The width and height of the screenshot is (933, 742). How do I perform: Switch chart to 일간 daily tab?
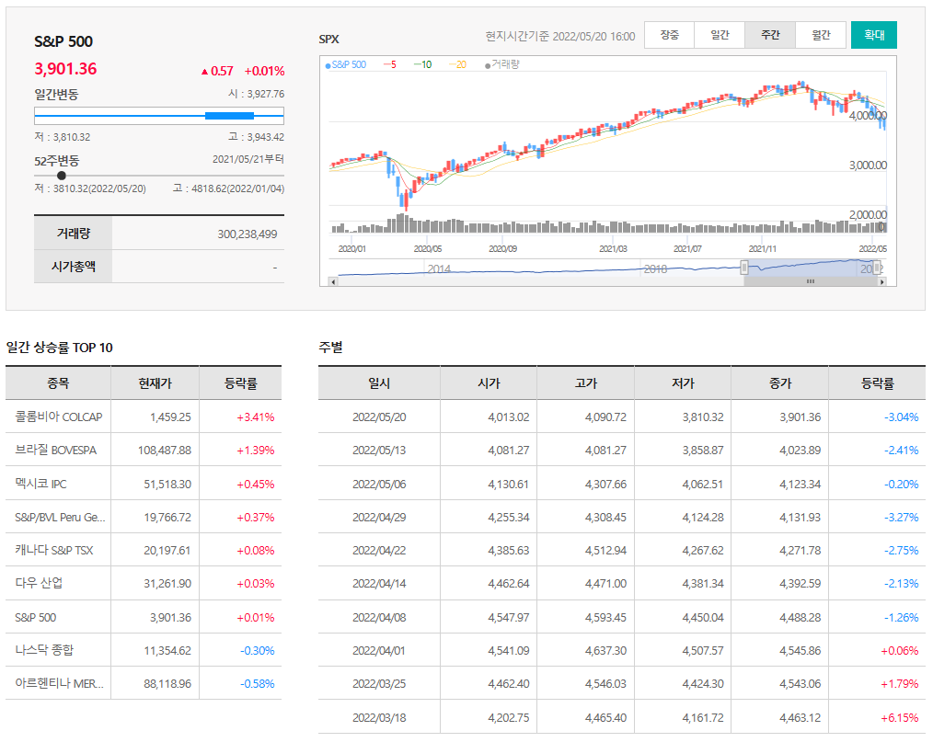pyautogui.click(x=720, y=35)
